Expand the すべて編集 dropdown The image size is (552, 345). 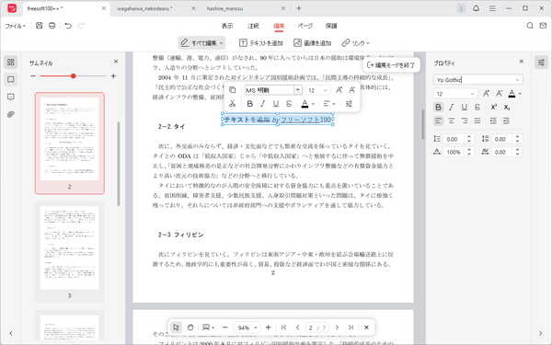(222, 43)
